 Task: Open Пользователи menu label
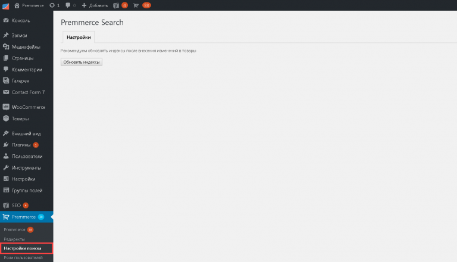pyautogui.click(x=27, y=156)
